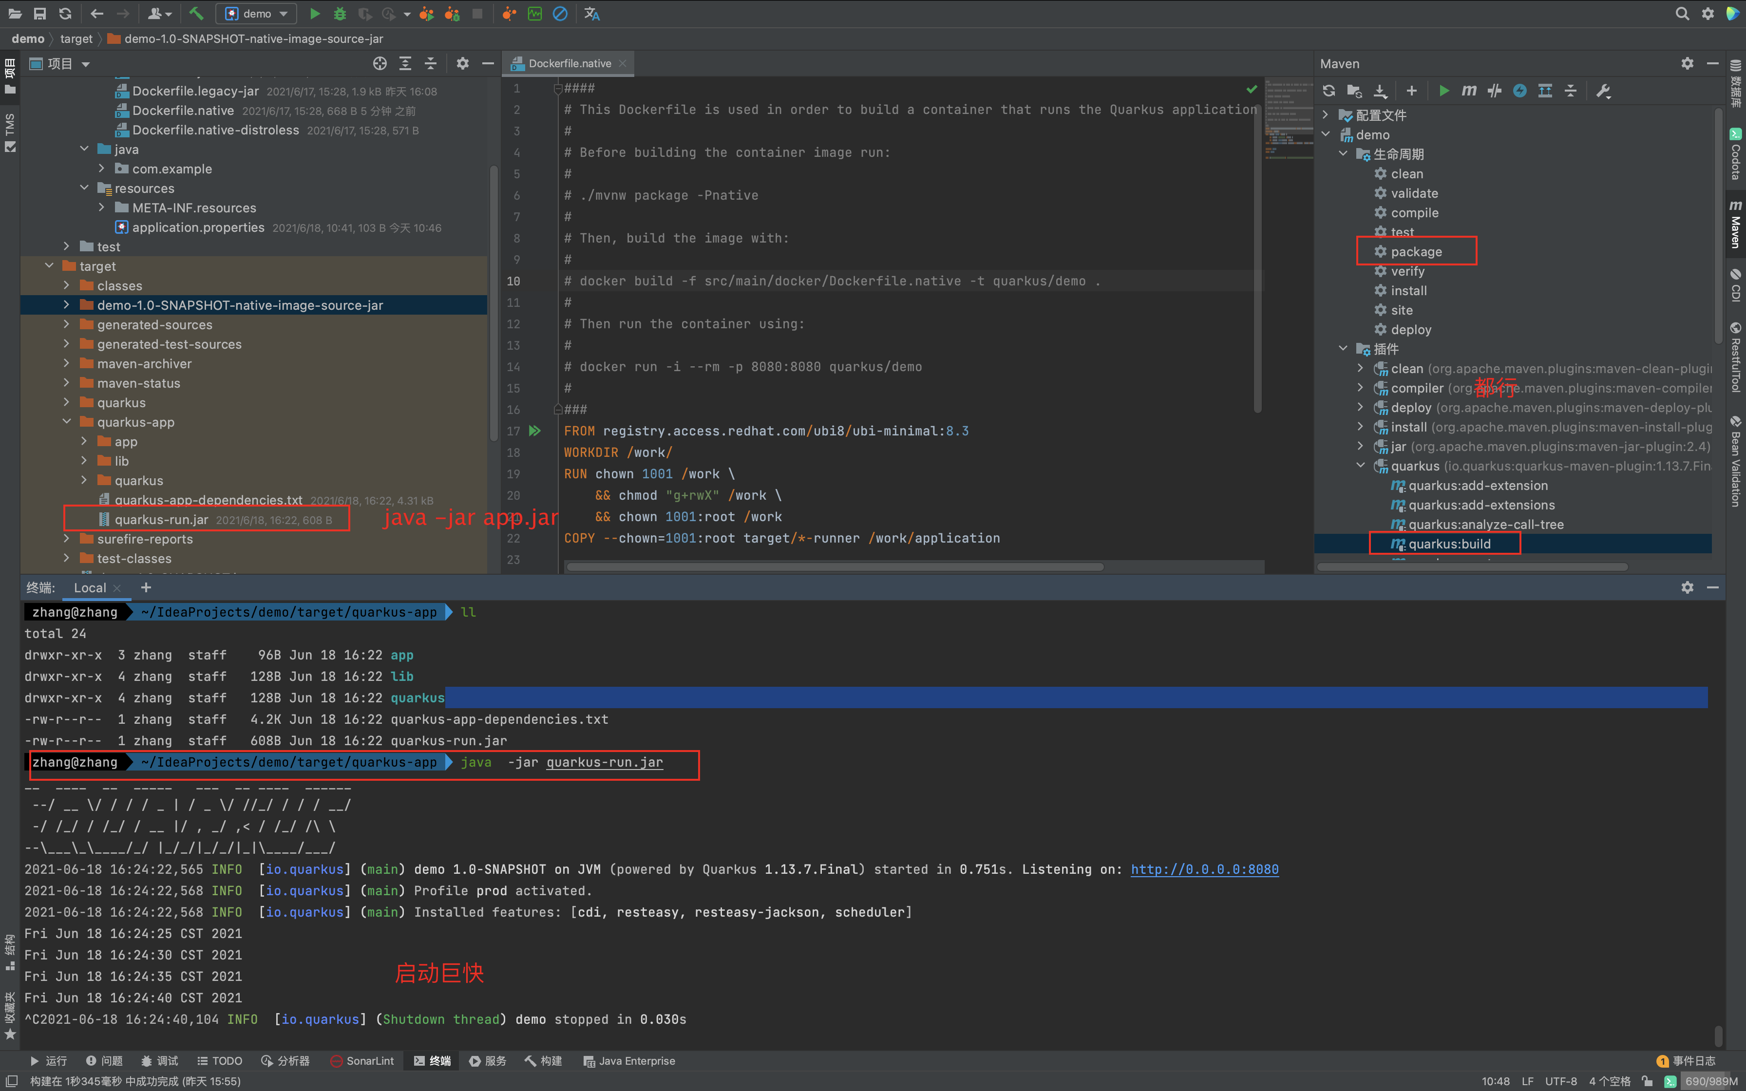This screenshot has height=1091, width=1746.
Task: Click the project tree vertical scrollbar
Action: pos(493,303)
